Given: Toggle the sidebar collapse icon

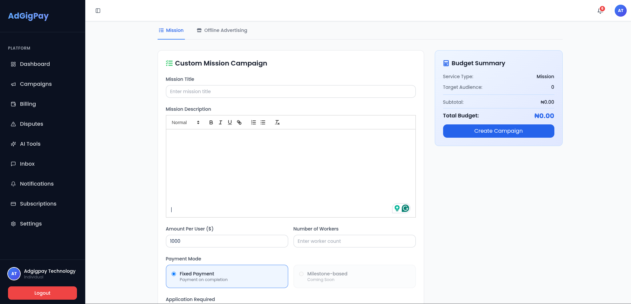Looking at the screenshot, I should 98,11.
